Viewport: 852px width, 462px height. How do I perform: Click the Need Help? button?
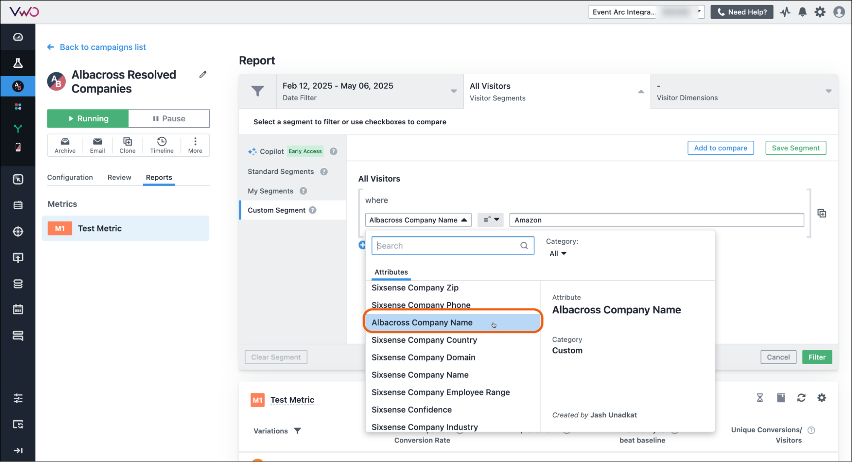(x=742, y=12)
